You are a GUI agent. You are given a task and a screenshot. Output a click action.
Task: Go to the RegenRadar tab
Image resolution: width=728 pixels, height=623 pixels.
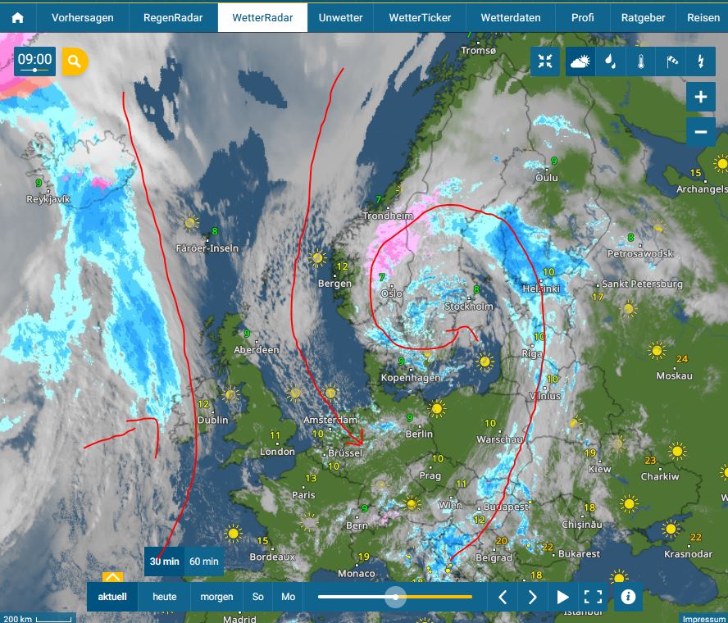point(172,17)
